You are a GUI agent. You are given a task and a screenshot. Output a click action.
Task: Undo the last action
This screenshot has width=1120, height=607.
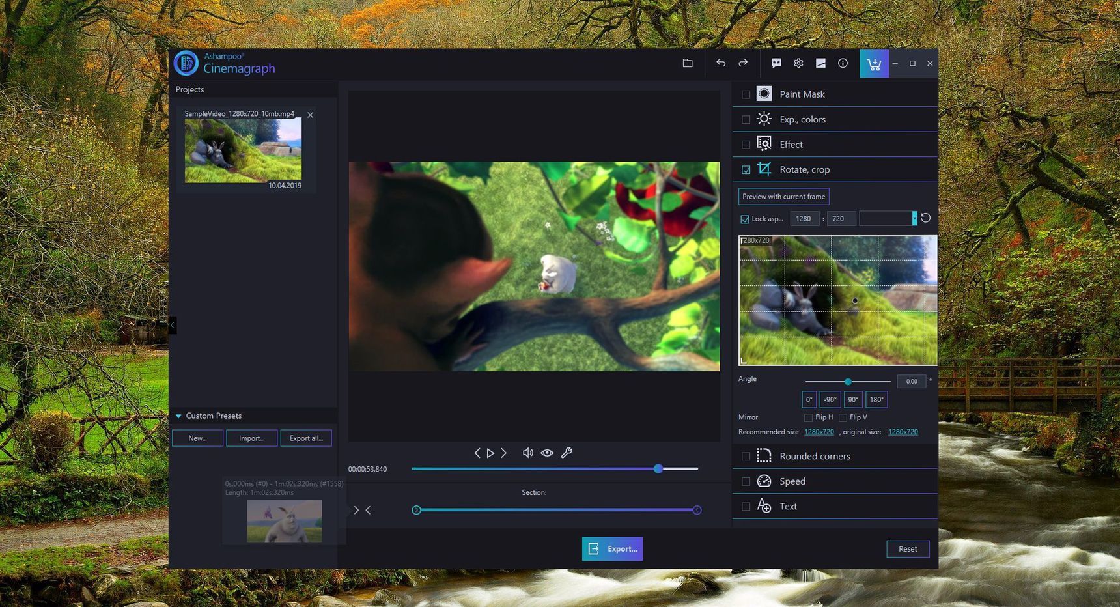(721, 63)
